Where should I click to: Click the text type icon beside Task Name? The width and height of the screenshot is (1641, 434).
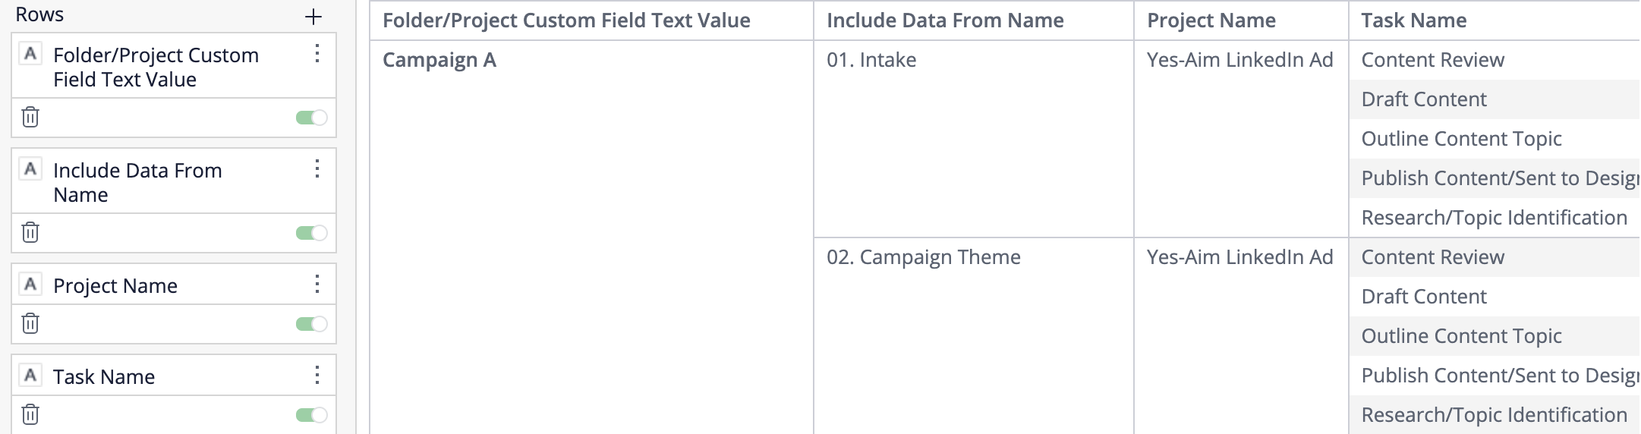pos(30,375)
